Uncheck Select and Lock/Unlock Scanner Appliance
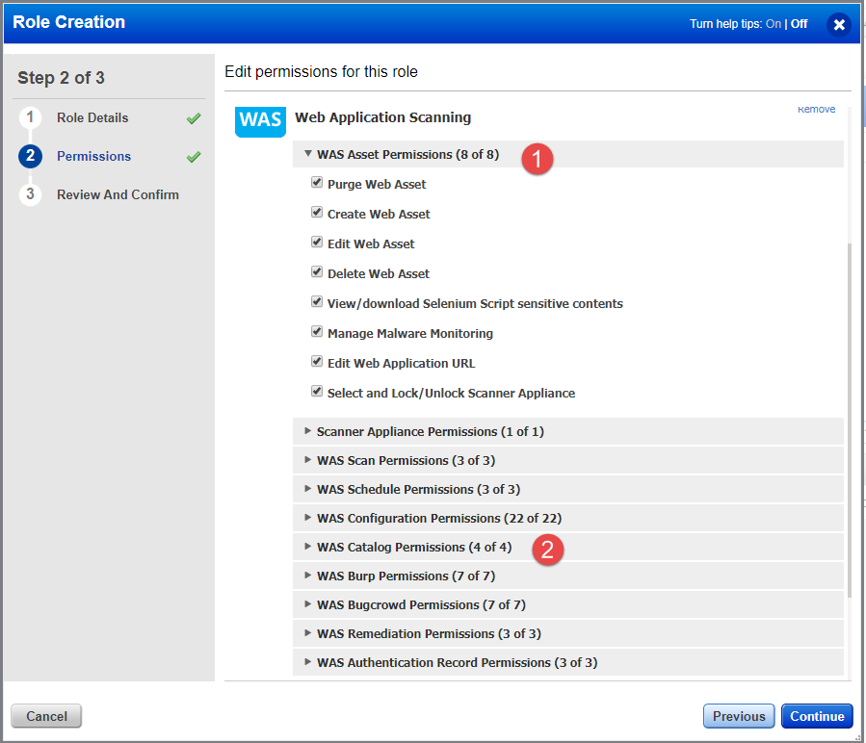Viewport: 866px width, 743px height. [317, 391]
